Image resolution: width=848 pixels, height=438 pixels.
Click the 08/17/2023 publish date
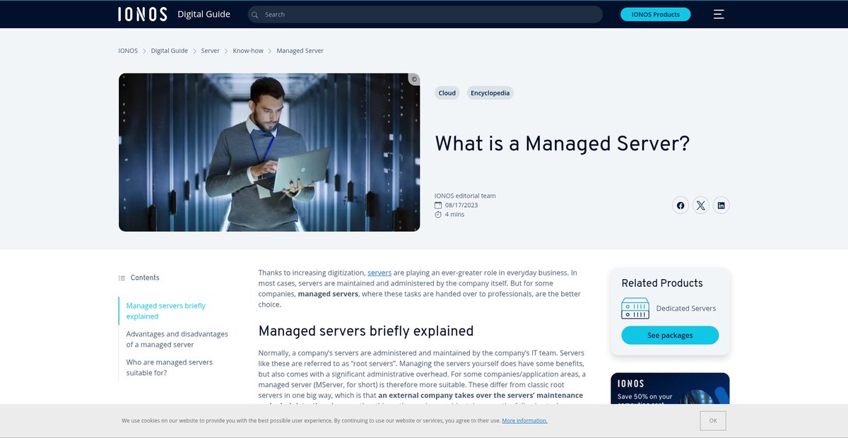point(461,205)
